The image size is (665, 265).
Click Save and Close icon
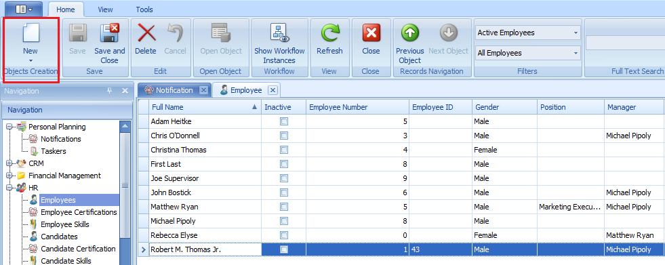(x=109, y=33)
